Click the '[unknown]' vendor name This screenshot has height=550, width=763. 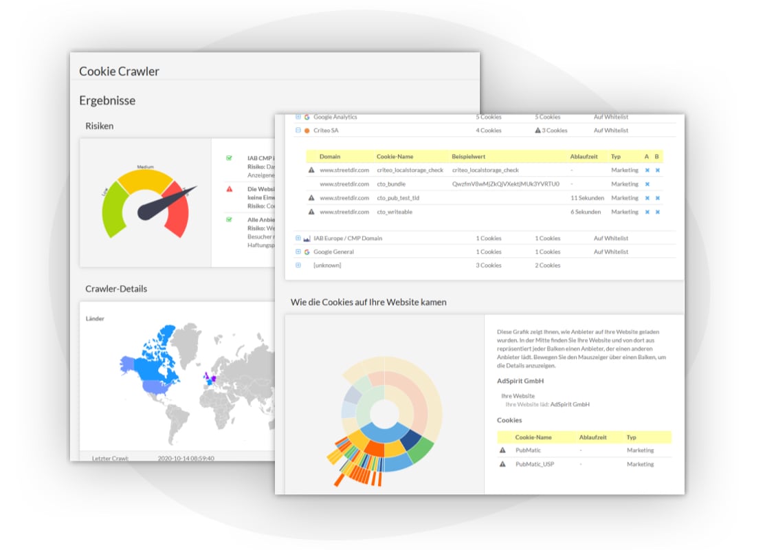click(327, 265)
